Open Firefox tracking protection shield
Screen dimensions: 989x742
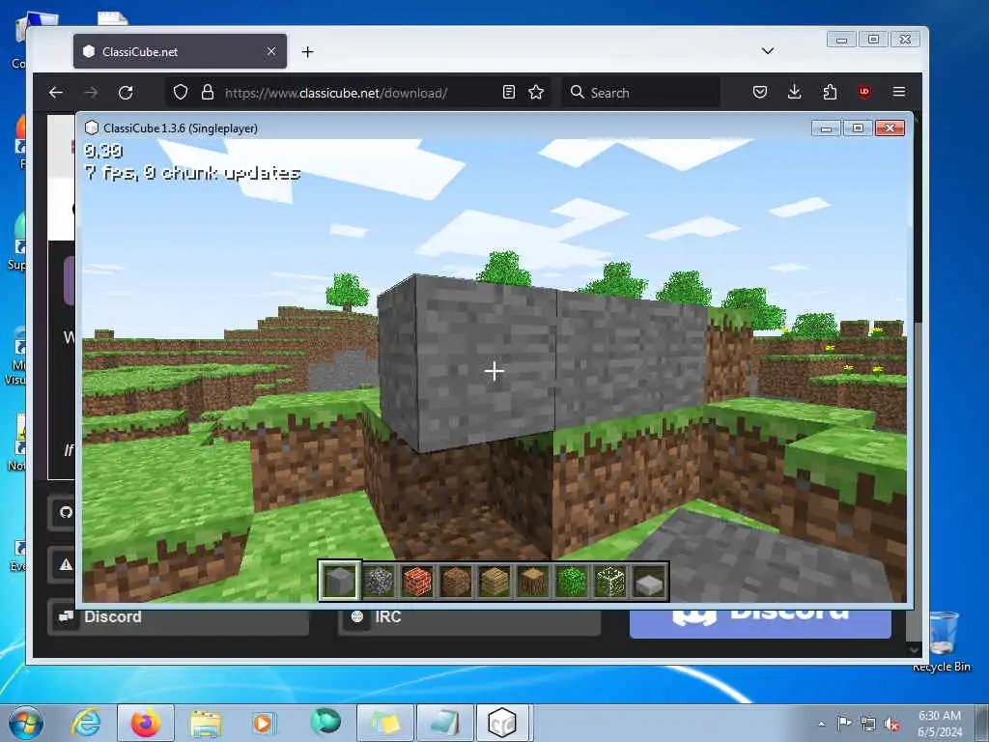(x=181, y=93)
